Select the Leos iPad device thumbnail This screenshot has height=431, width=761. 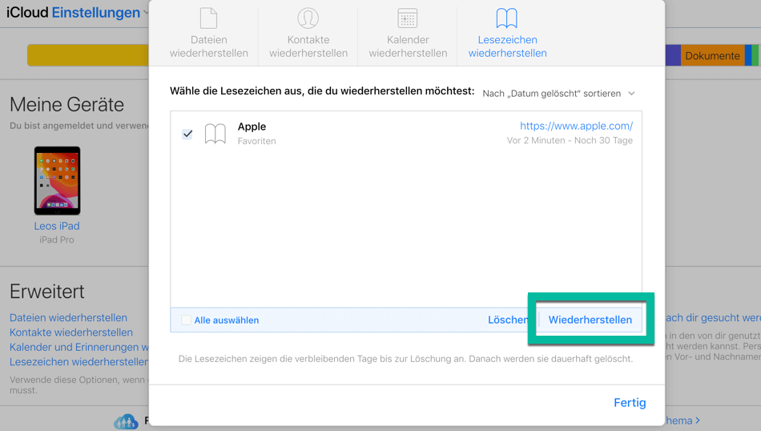57,180
